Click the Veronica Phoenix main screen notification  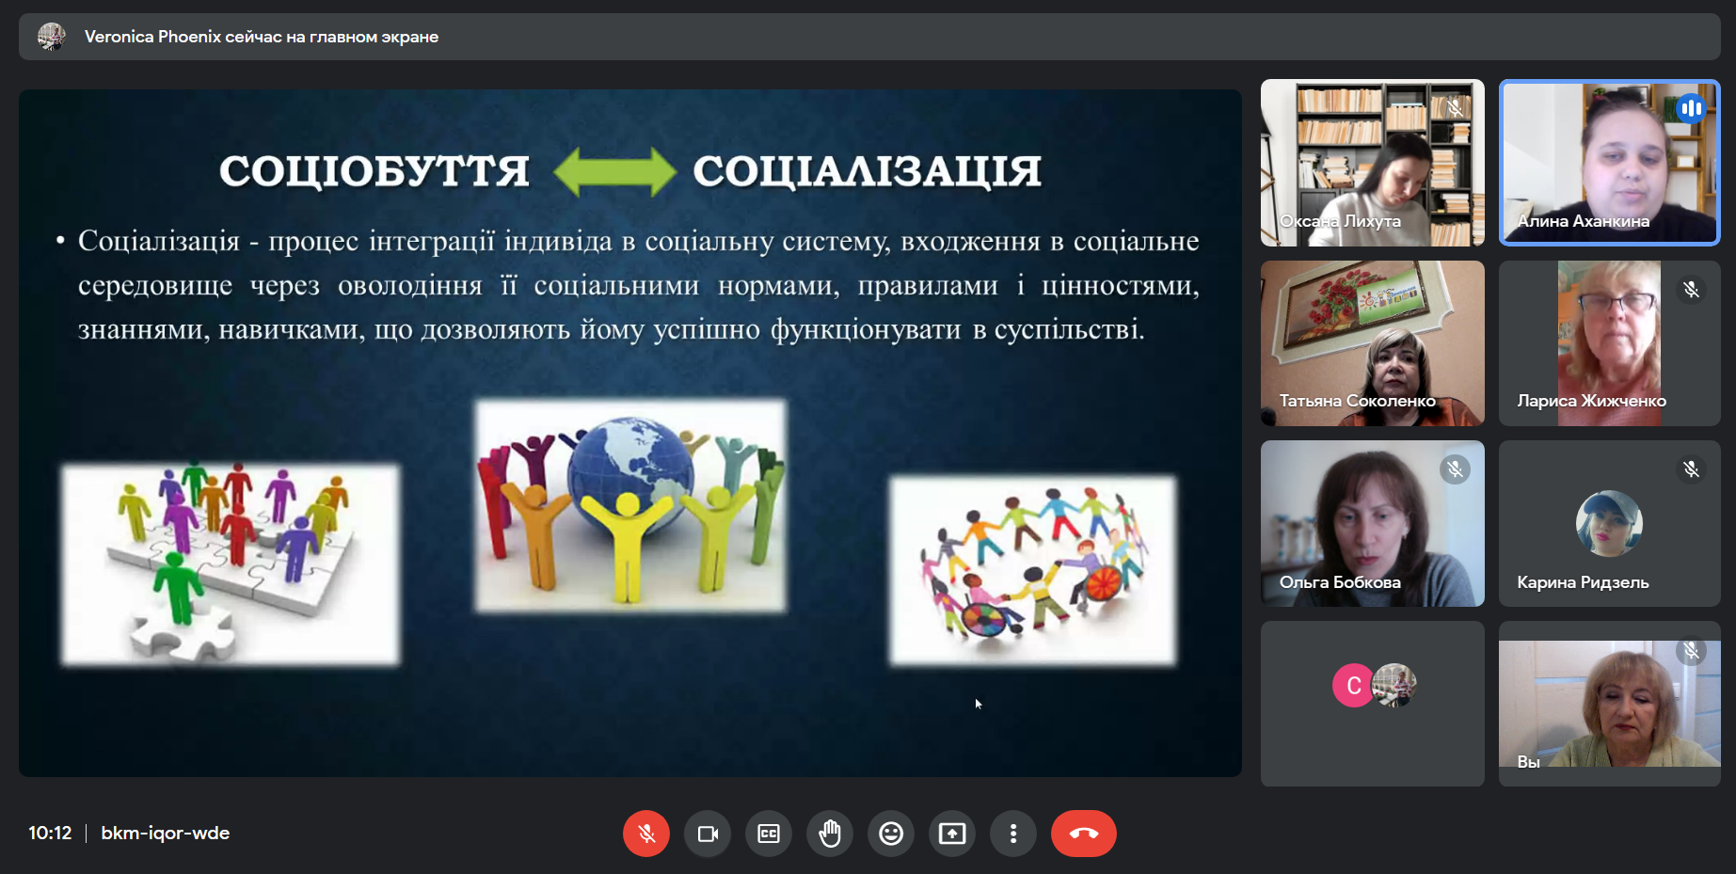tap(261, 37)
